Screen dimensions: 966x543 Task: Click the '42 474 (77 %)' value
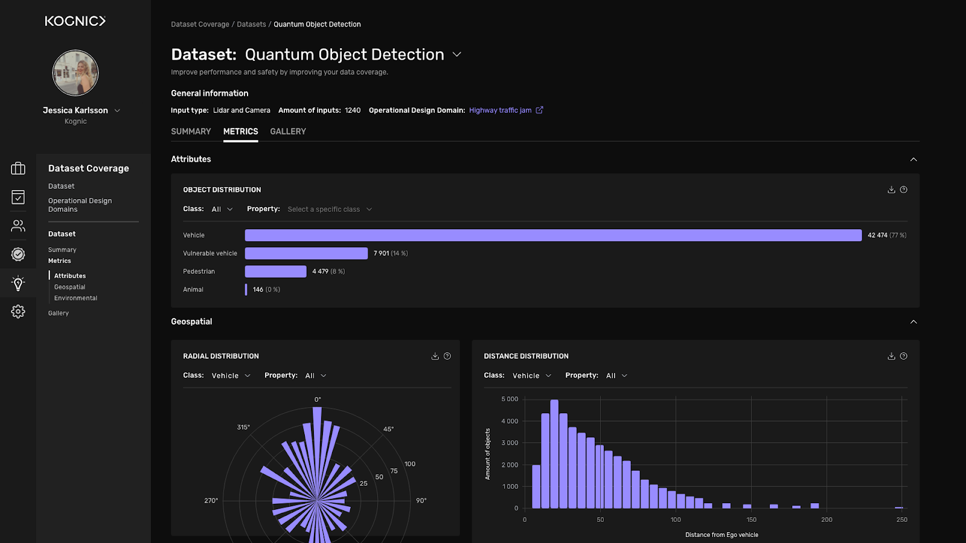tap(887, 235)
